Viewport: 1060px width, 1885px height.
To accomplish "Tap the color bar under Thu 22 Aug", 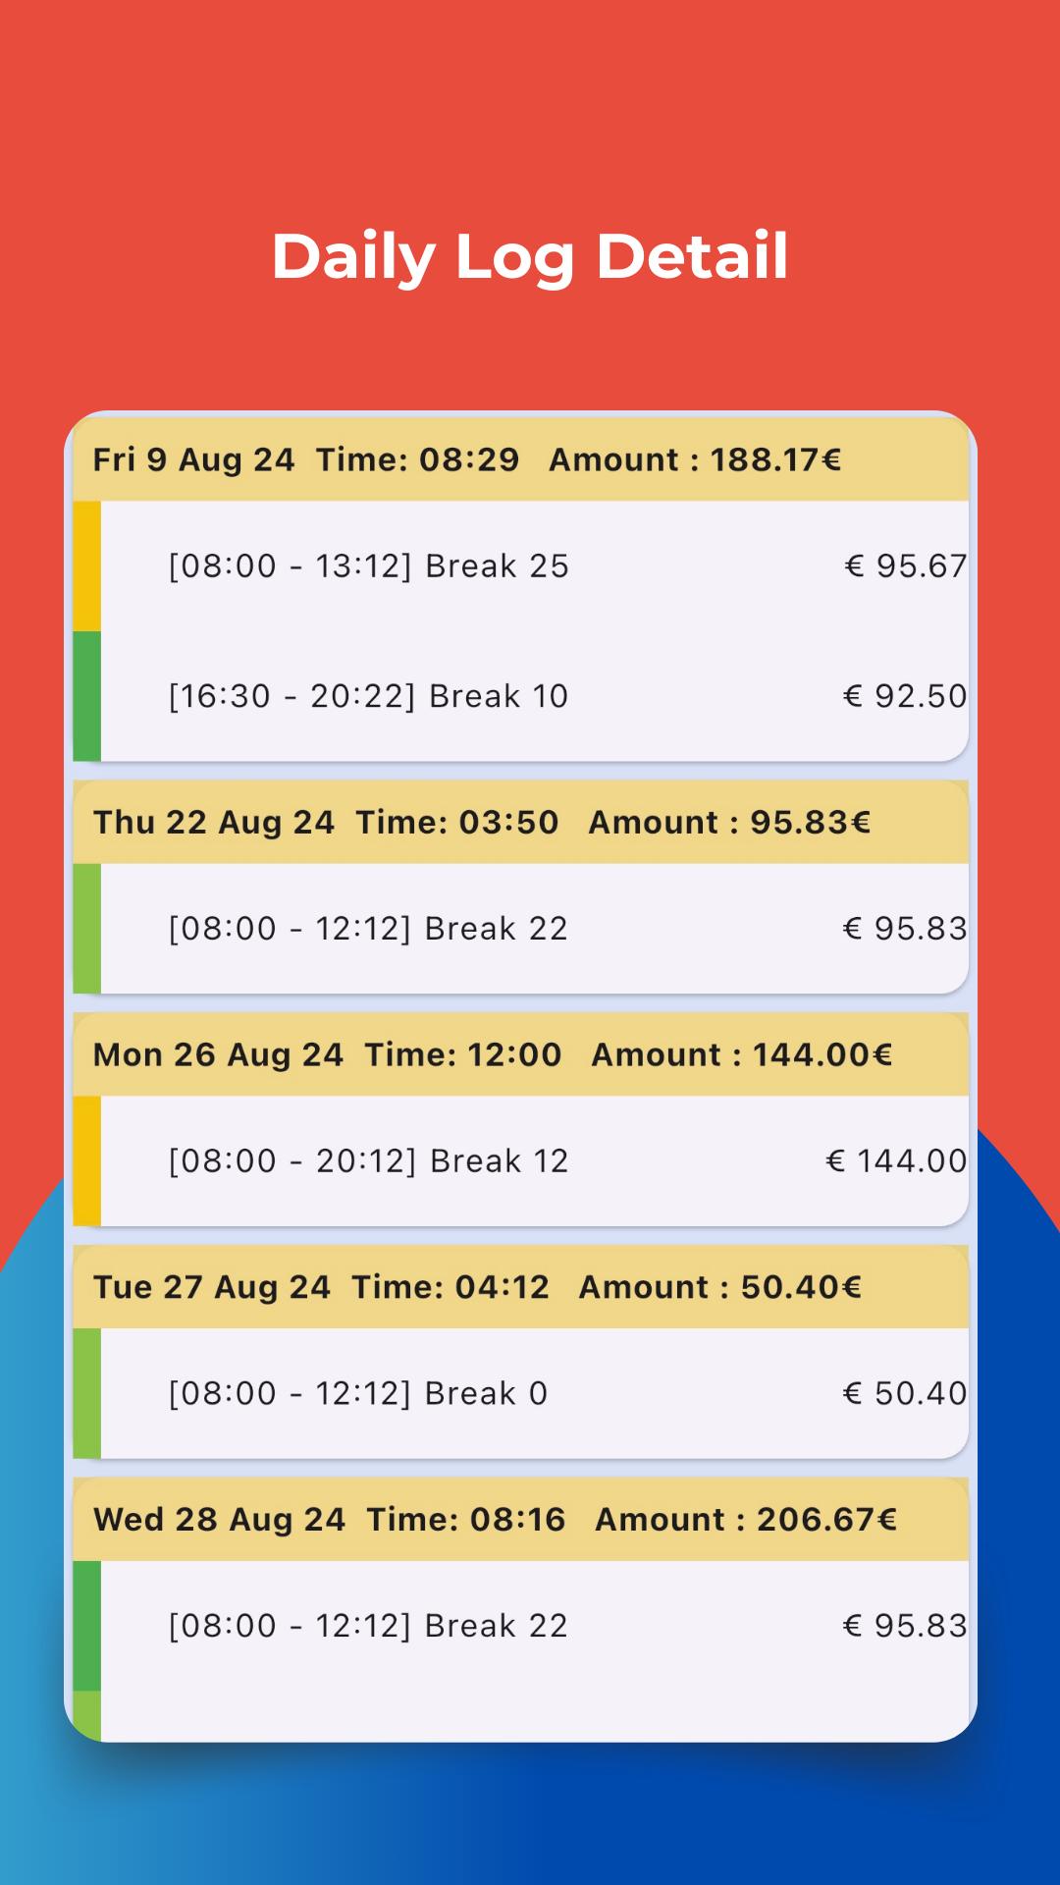I will point(87,929).
